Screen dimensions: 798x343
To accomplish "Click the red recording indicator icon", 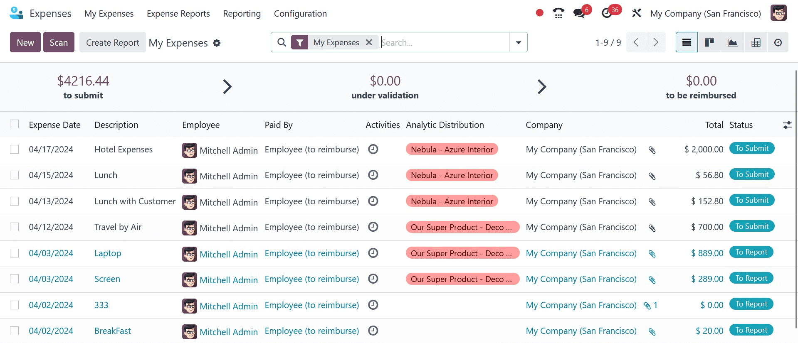I will click(540, 13).
